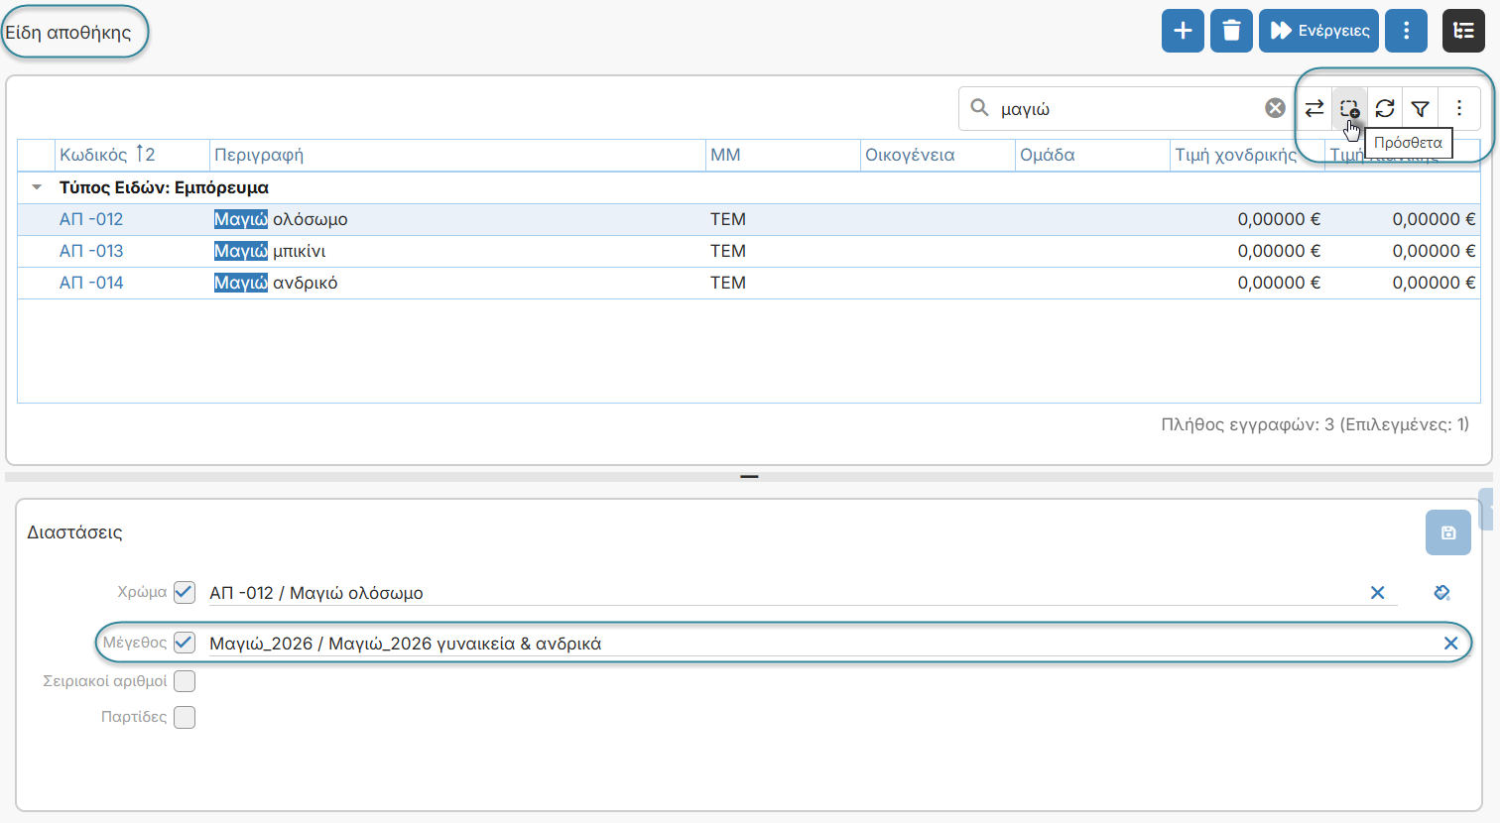Open the vertical dots menu next to Ενέργειες
1503x823 pixels.
[x=1406, y=31]
